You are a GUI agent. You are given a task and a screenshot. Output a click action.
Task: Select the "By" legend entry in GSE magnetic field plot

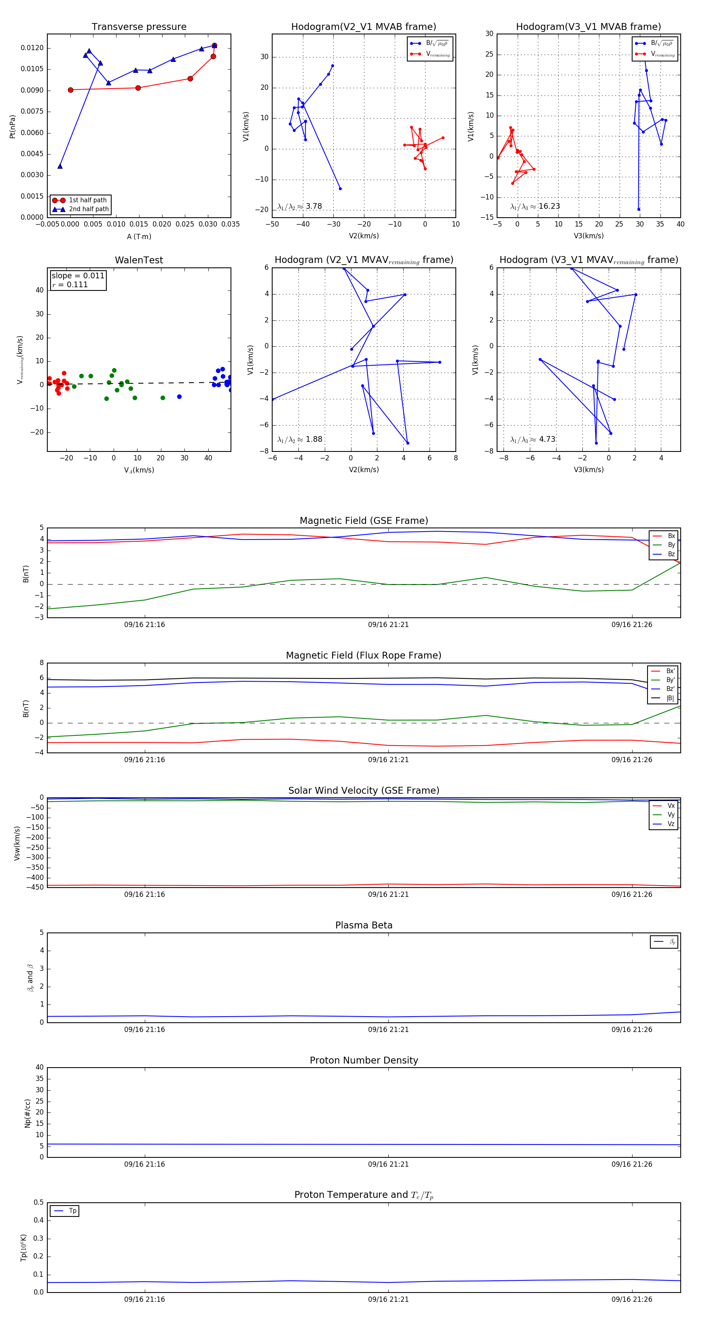coord(664,545)
